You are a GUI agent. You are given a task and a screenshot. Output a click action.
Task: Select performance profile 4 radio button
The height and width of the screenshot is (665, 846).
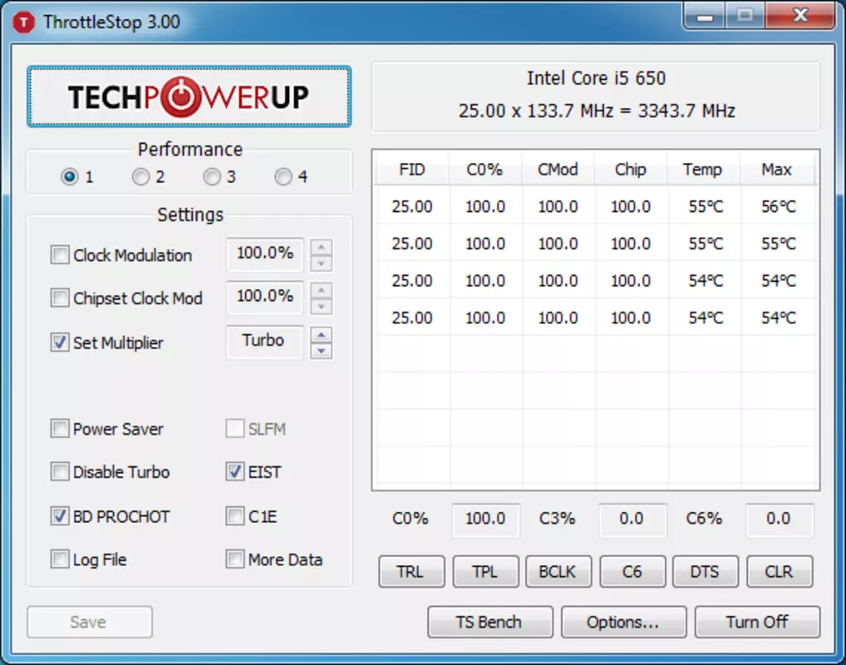pos(283,176)
